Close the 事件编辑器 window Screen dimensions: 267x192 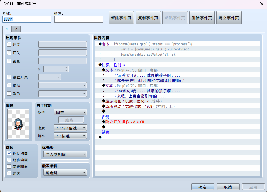262,4
